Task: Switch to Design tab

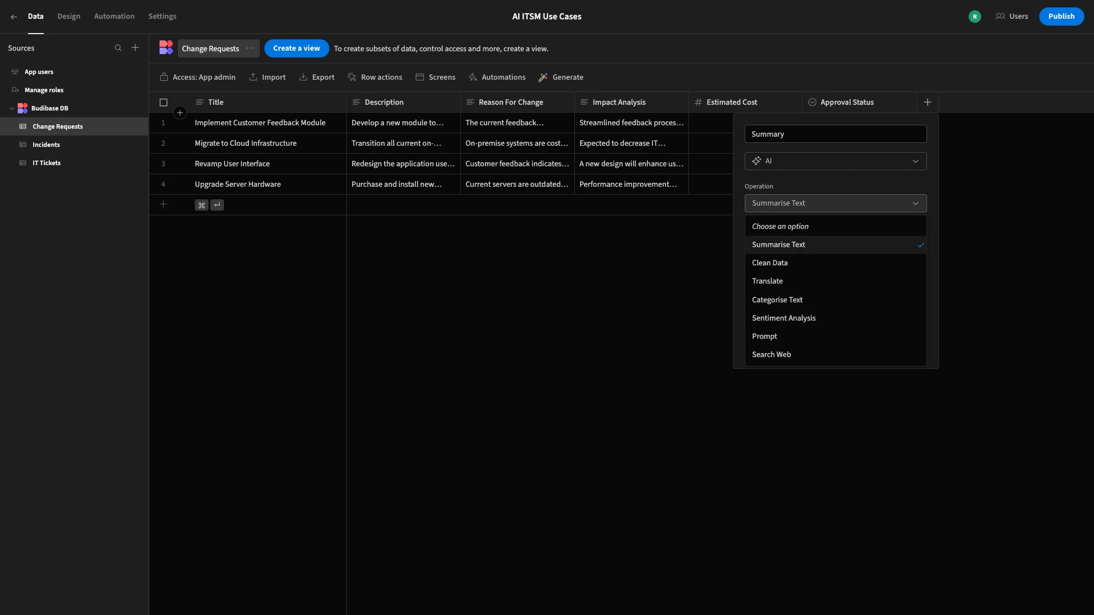Action: click(x=69, y=17)
